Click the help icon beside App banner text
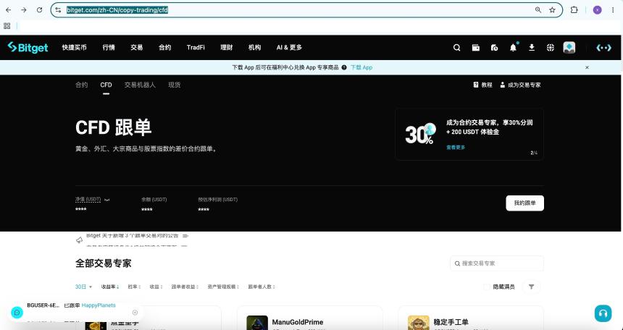Image resolution: width=623 pixels, height=330 pixels. tap(344, 67)
